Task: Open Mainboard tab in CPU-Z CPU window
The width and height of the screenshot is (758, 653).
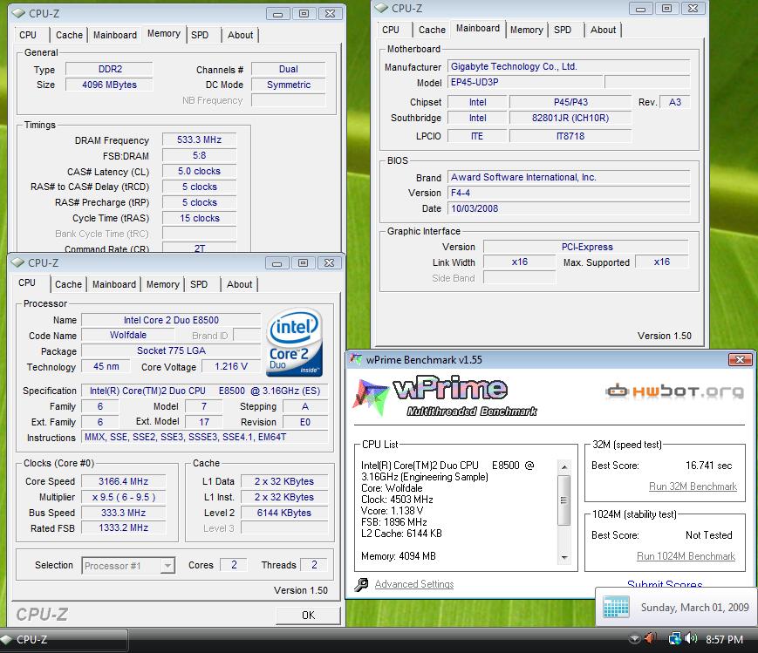Action: (x=114, y=284)
